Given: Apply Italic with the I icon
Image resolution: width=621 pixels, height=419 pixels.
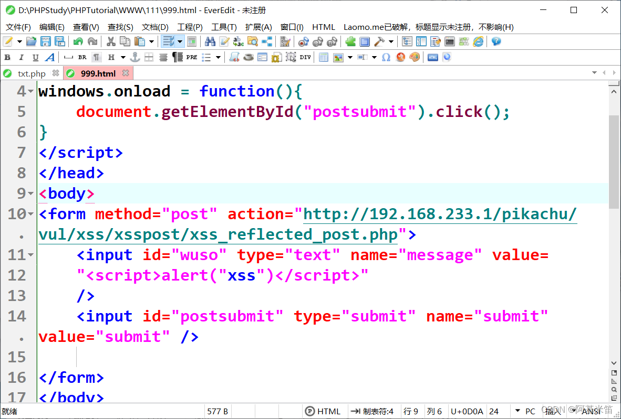Looking at the screenshot, I should click(22, 57).
